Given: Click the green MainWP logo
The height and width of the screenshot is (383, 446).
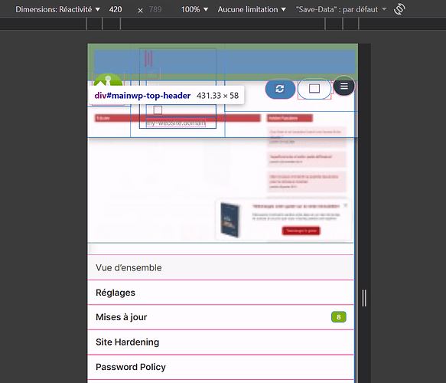Looking at the screenshot, I should coord(108,80).
